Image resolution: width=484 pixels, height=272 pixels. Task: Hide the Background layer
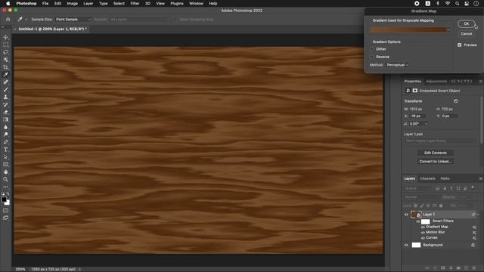(406, 245)
